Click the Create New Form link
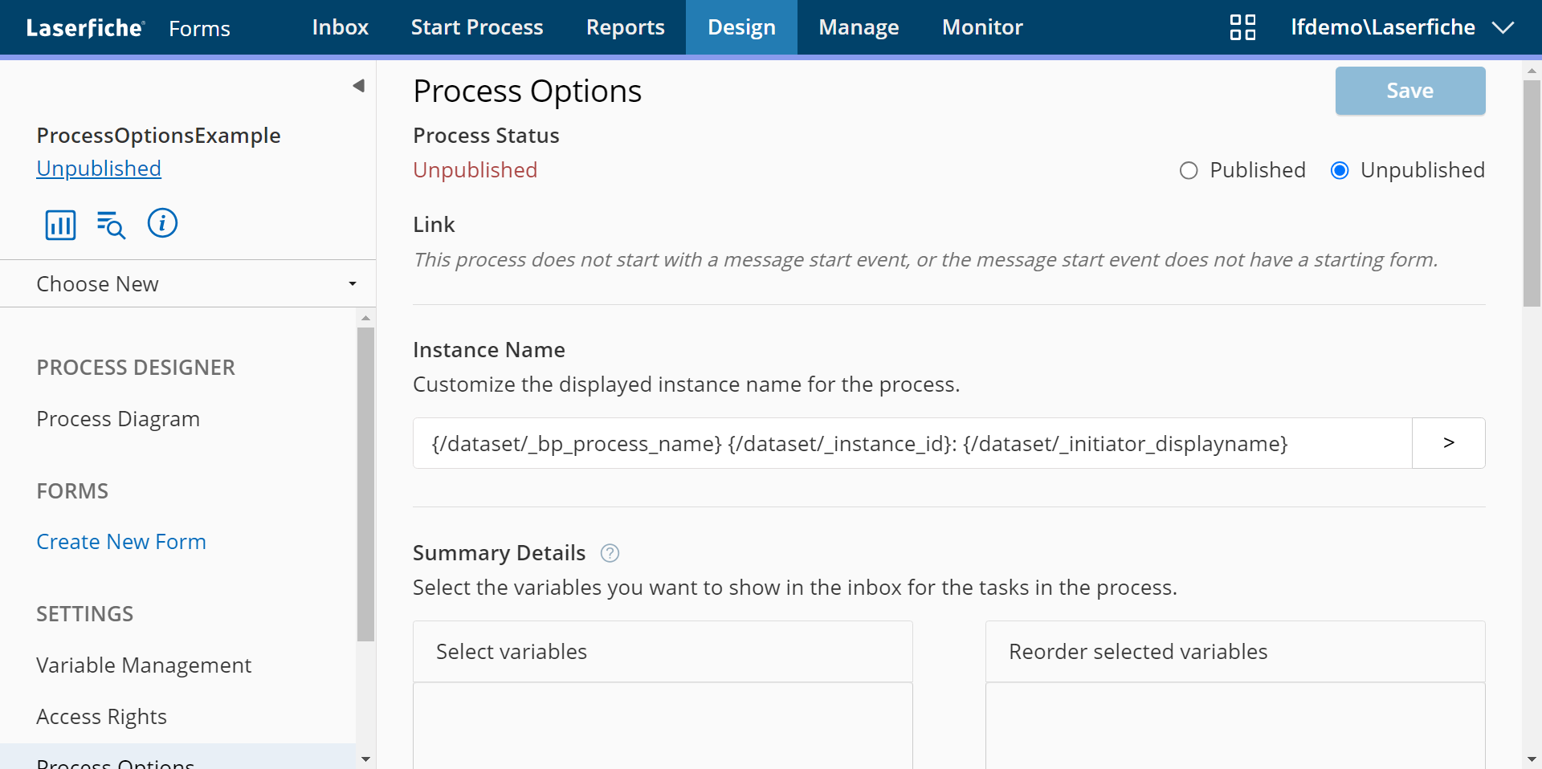This screenshot has height=769, width=1542. tap(121, 542)
